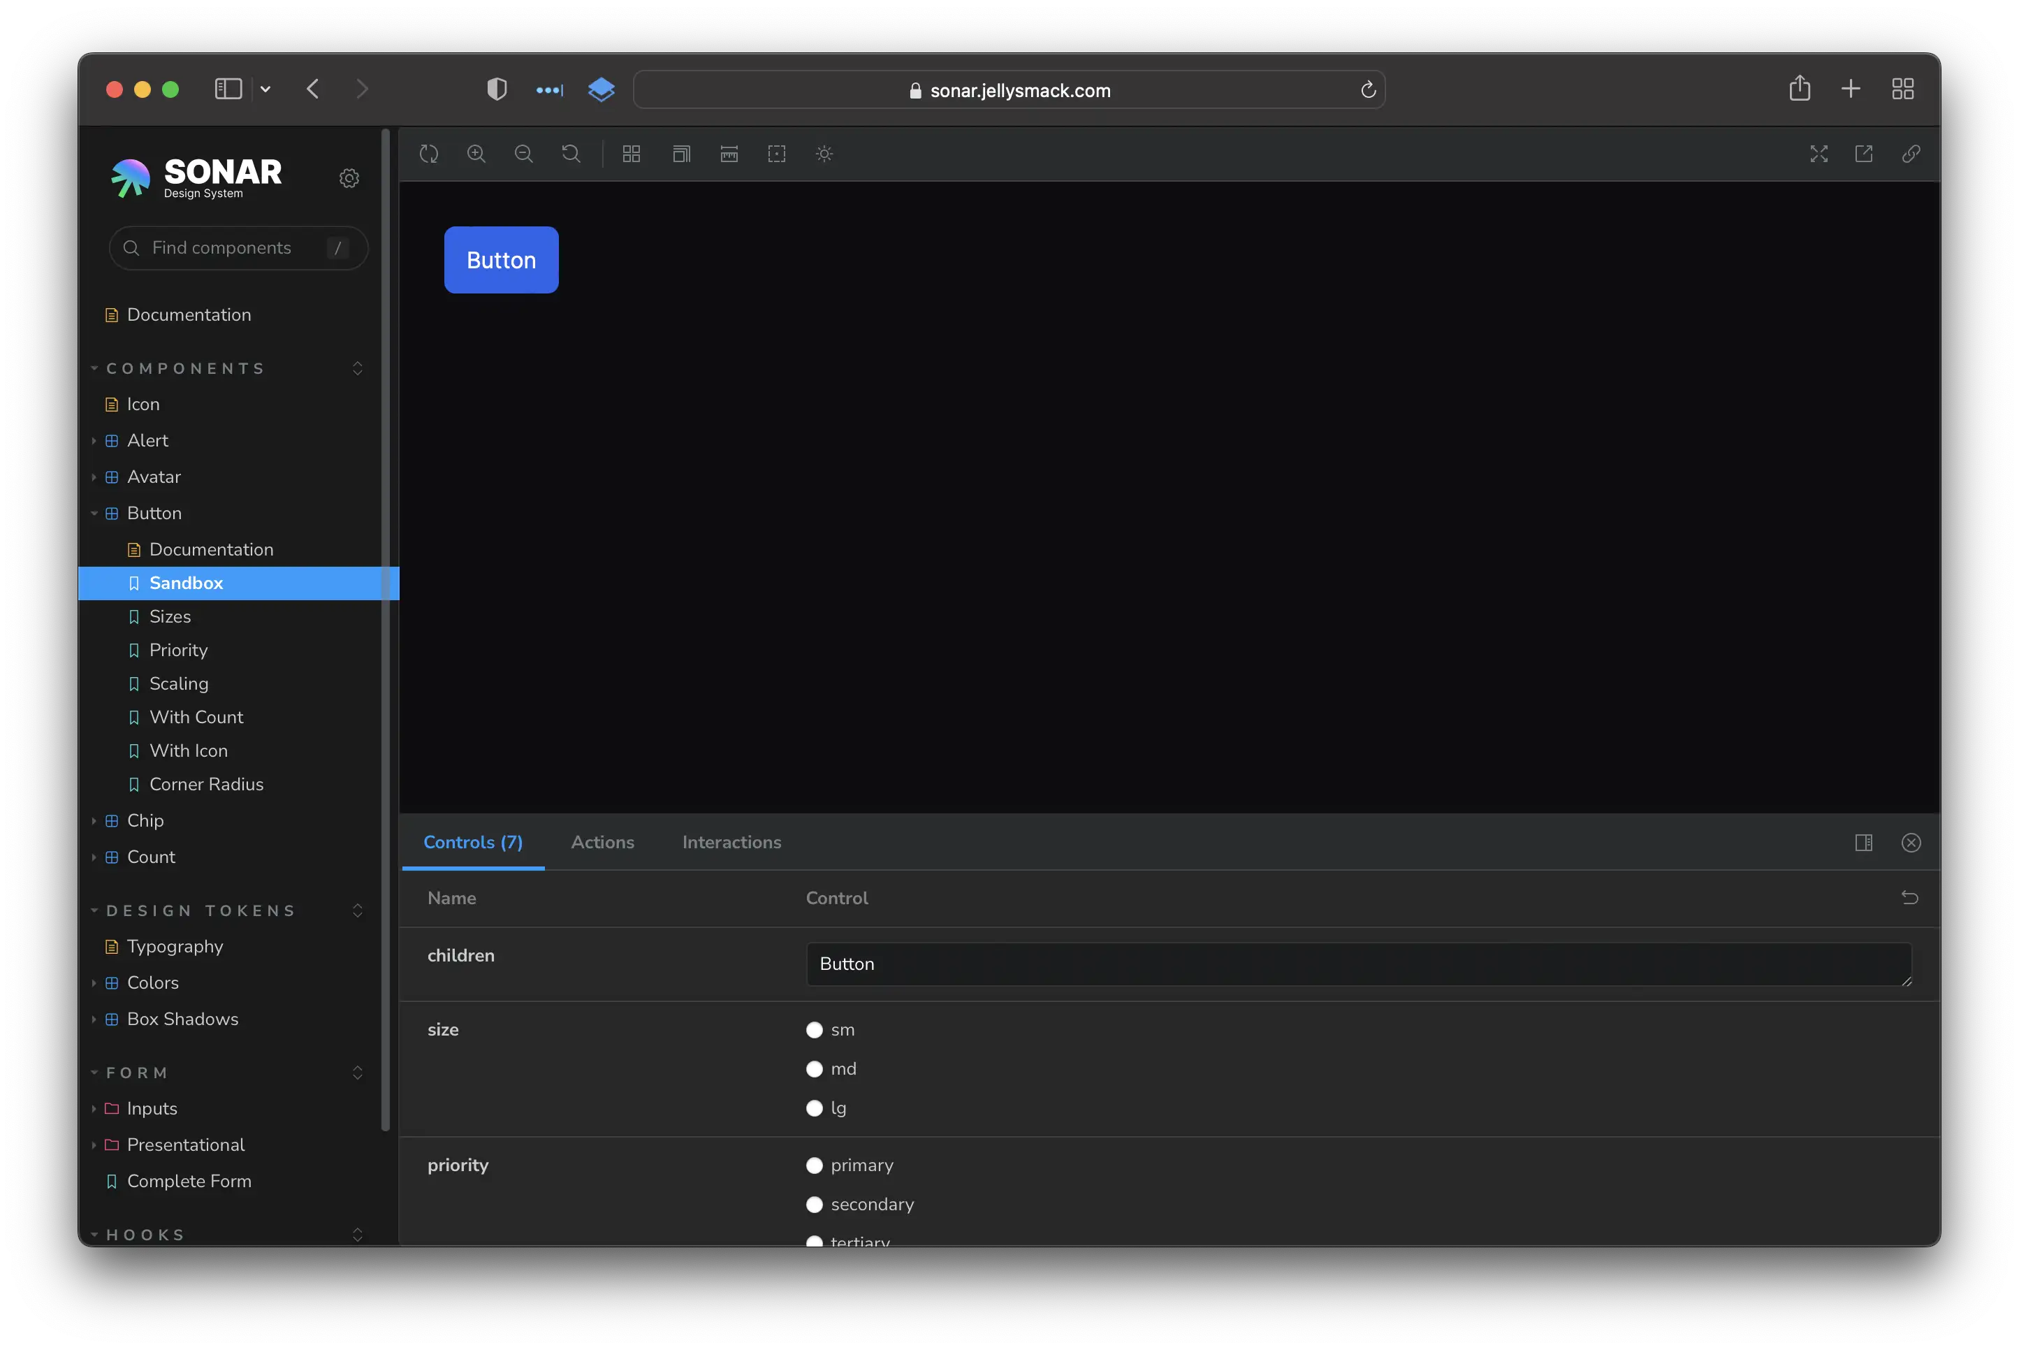Select size sm radio option

click(814, 1030)
